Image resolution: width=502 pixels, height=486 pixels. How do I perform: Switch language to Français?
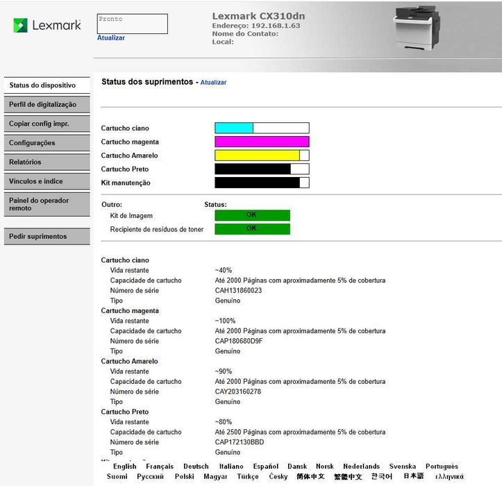160,467
